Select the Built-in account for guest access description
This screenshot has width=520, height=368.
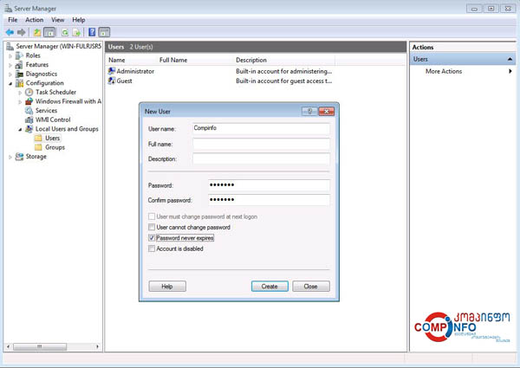tap(284, 81)
